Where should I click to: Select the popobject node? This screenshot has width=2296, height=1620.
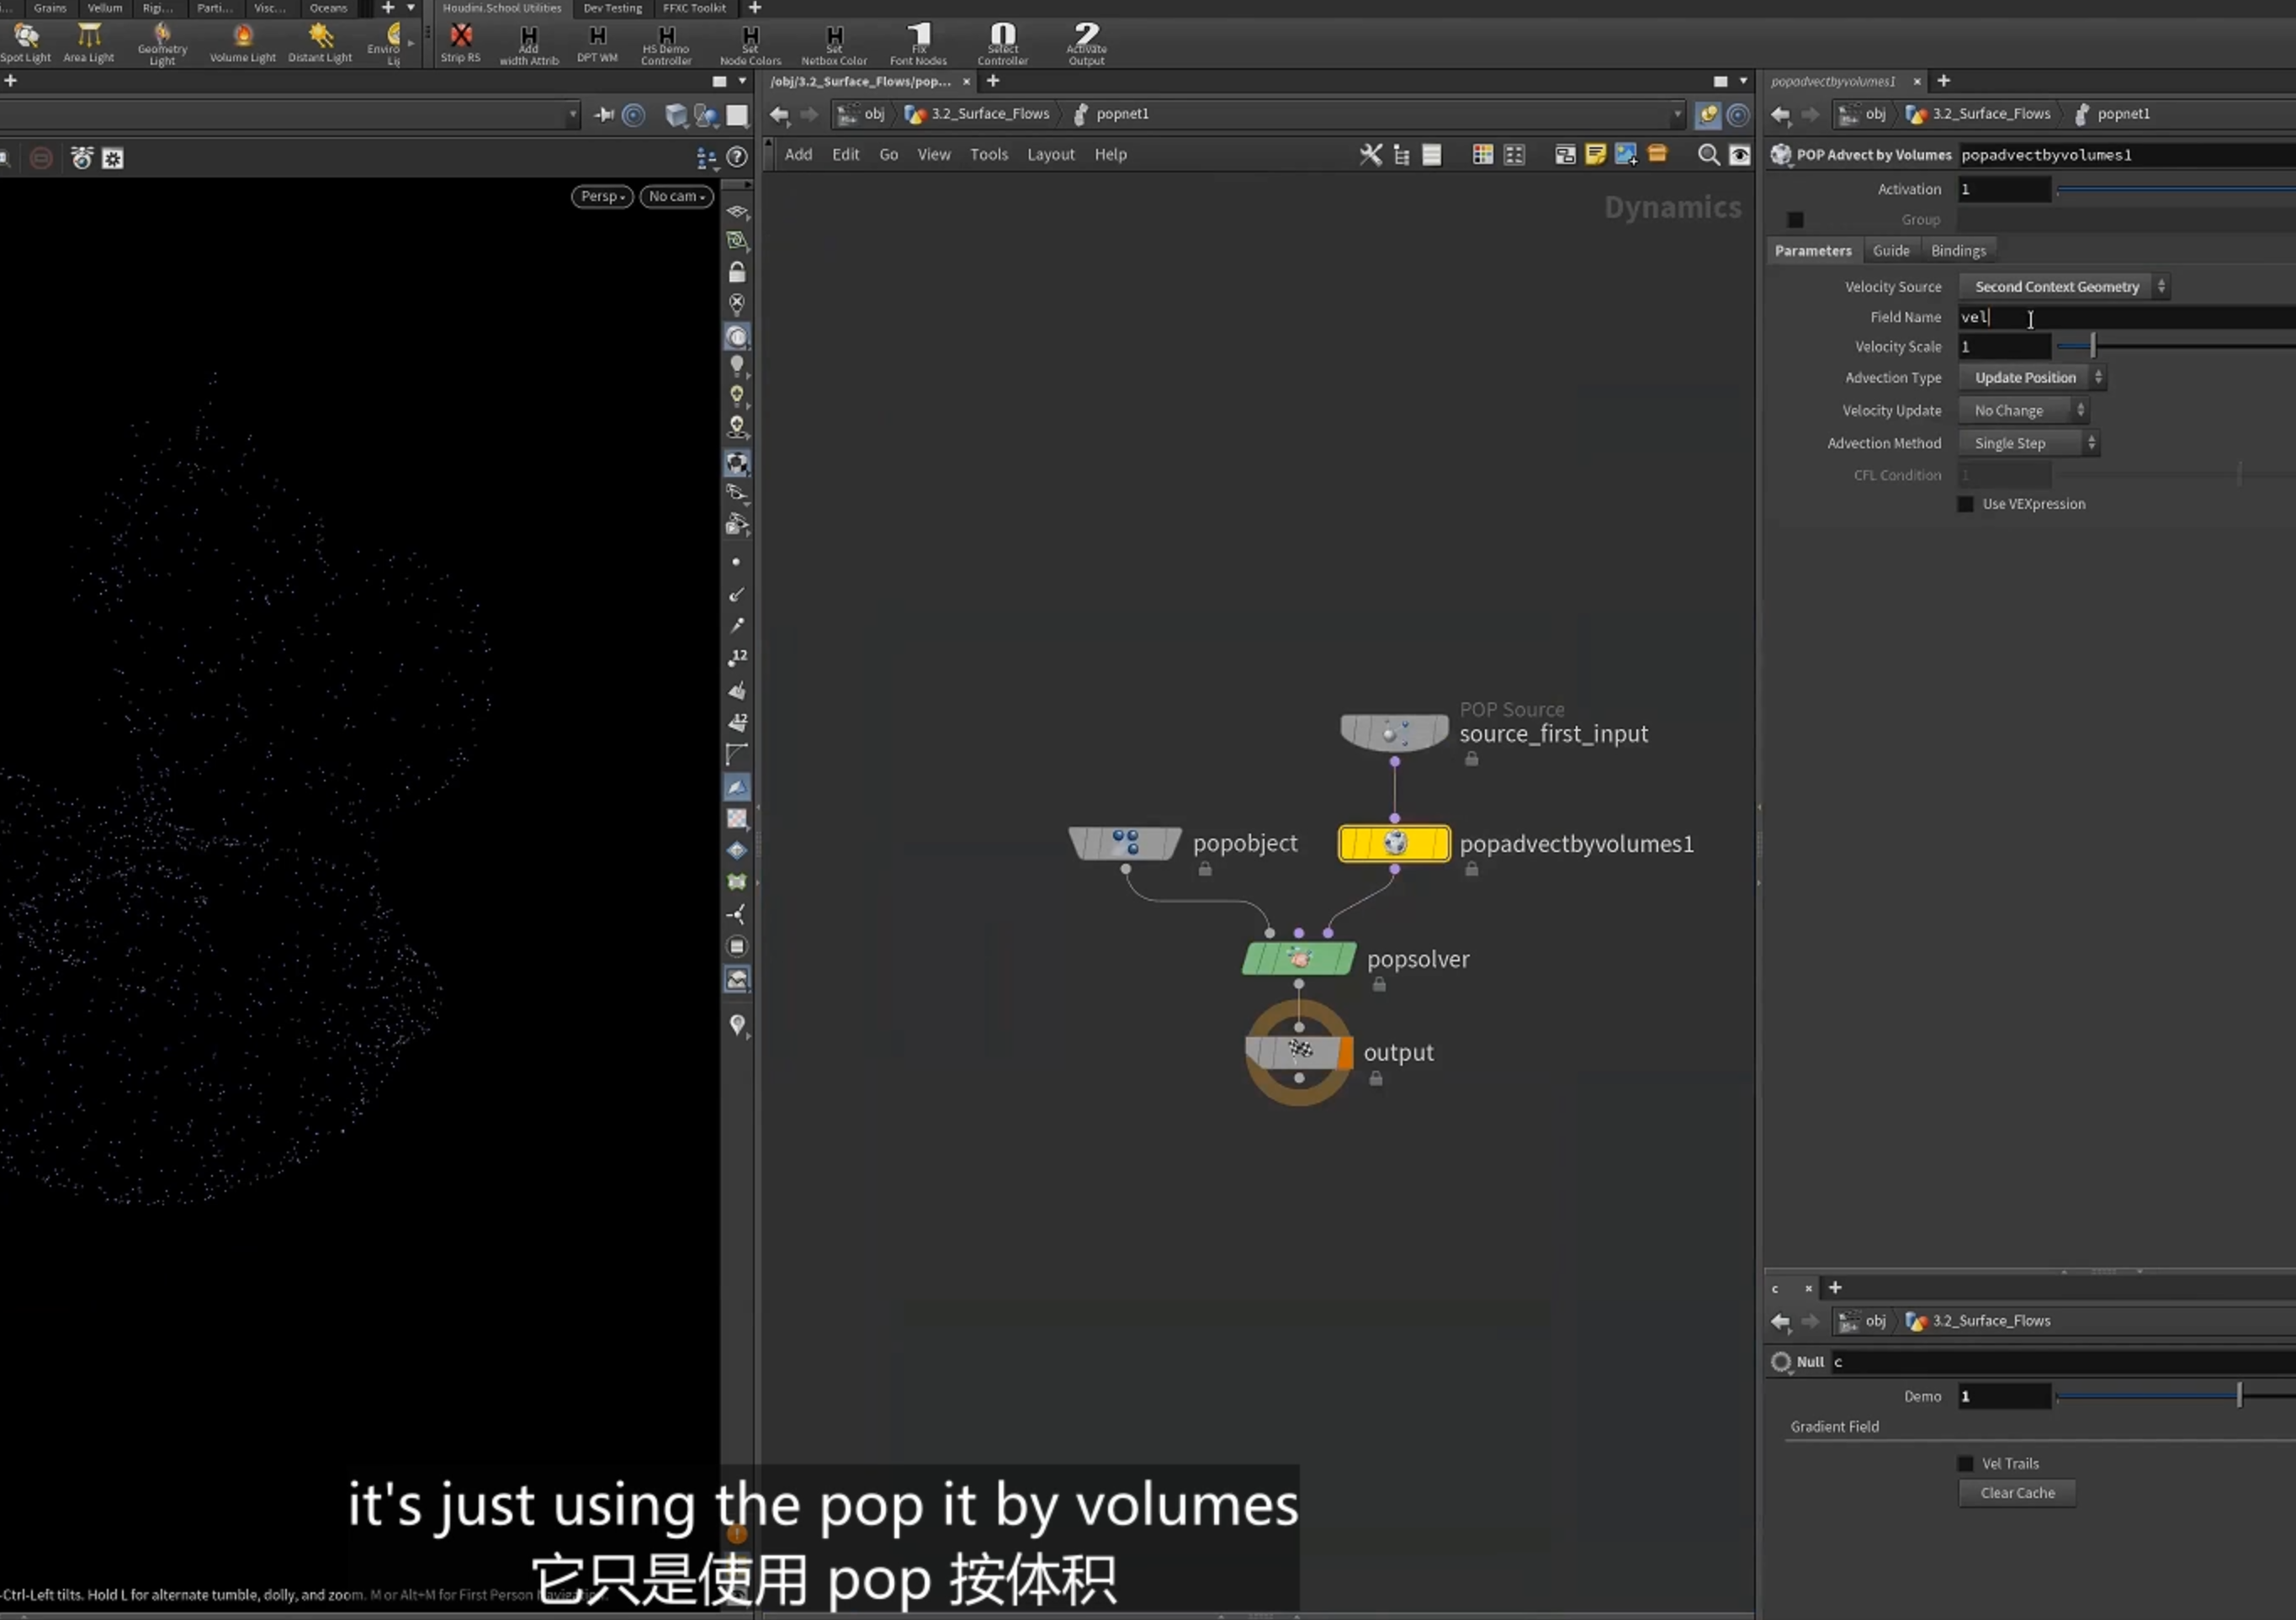pyautogui.click(x=1125, y=843)
